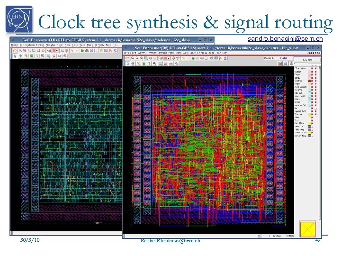Click zoom out magnifier in back window toolbar

point(25,50)
